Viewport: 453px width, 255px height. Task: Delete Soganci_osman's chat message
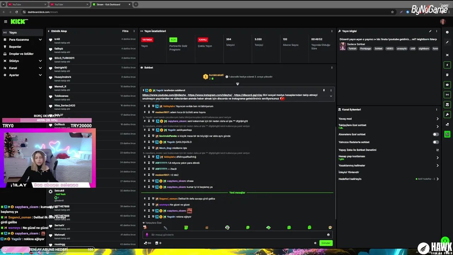(x=145, y=199)
